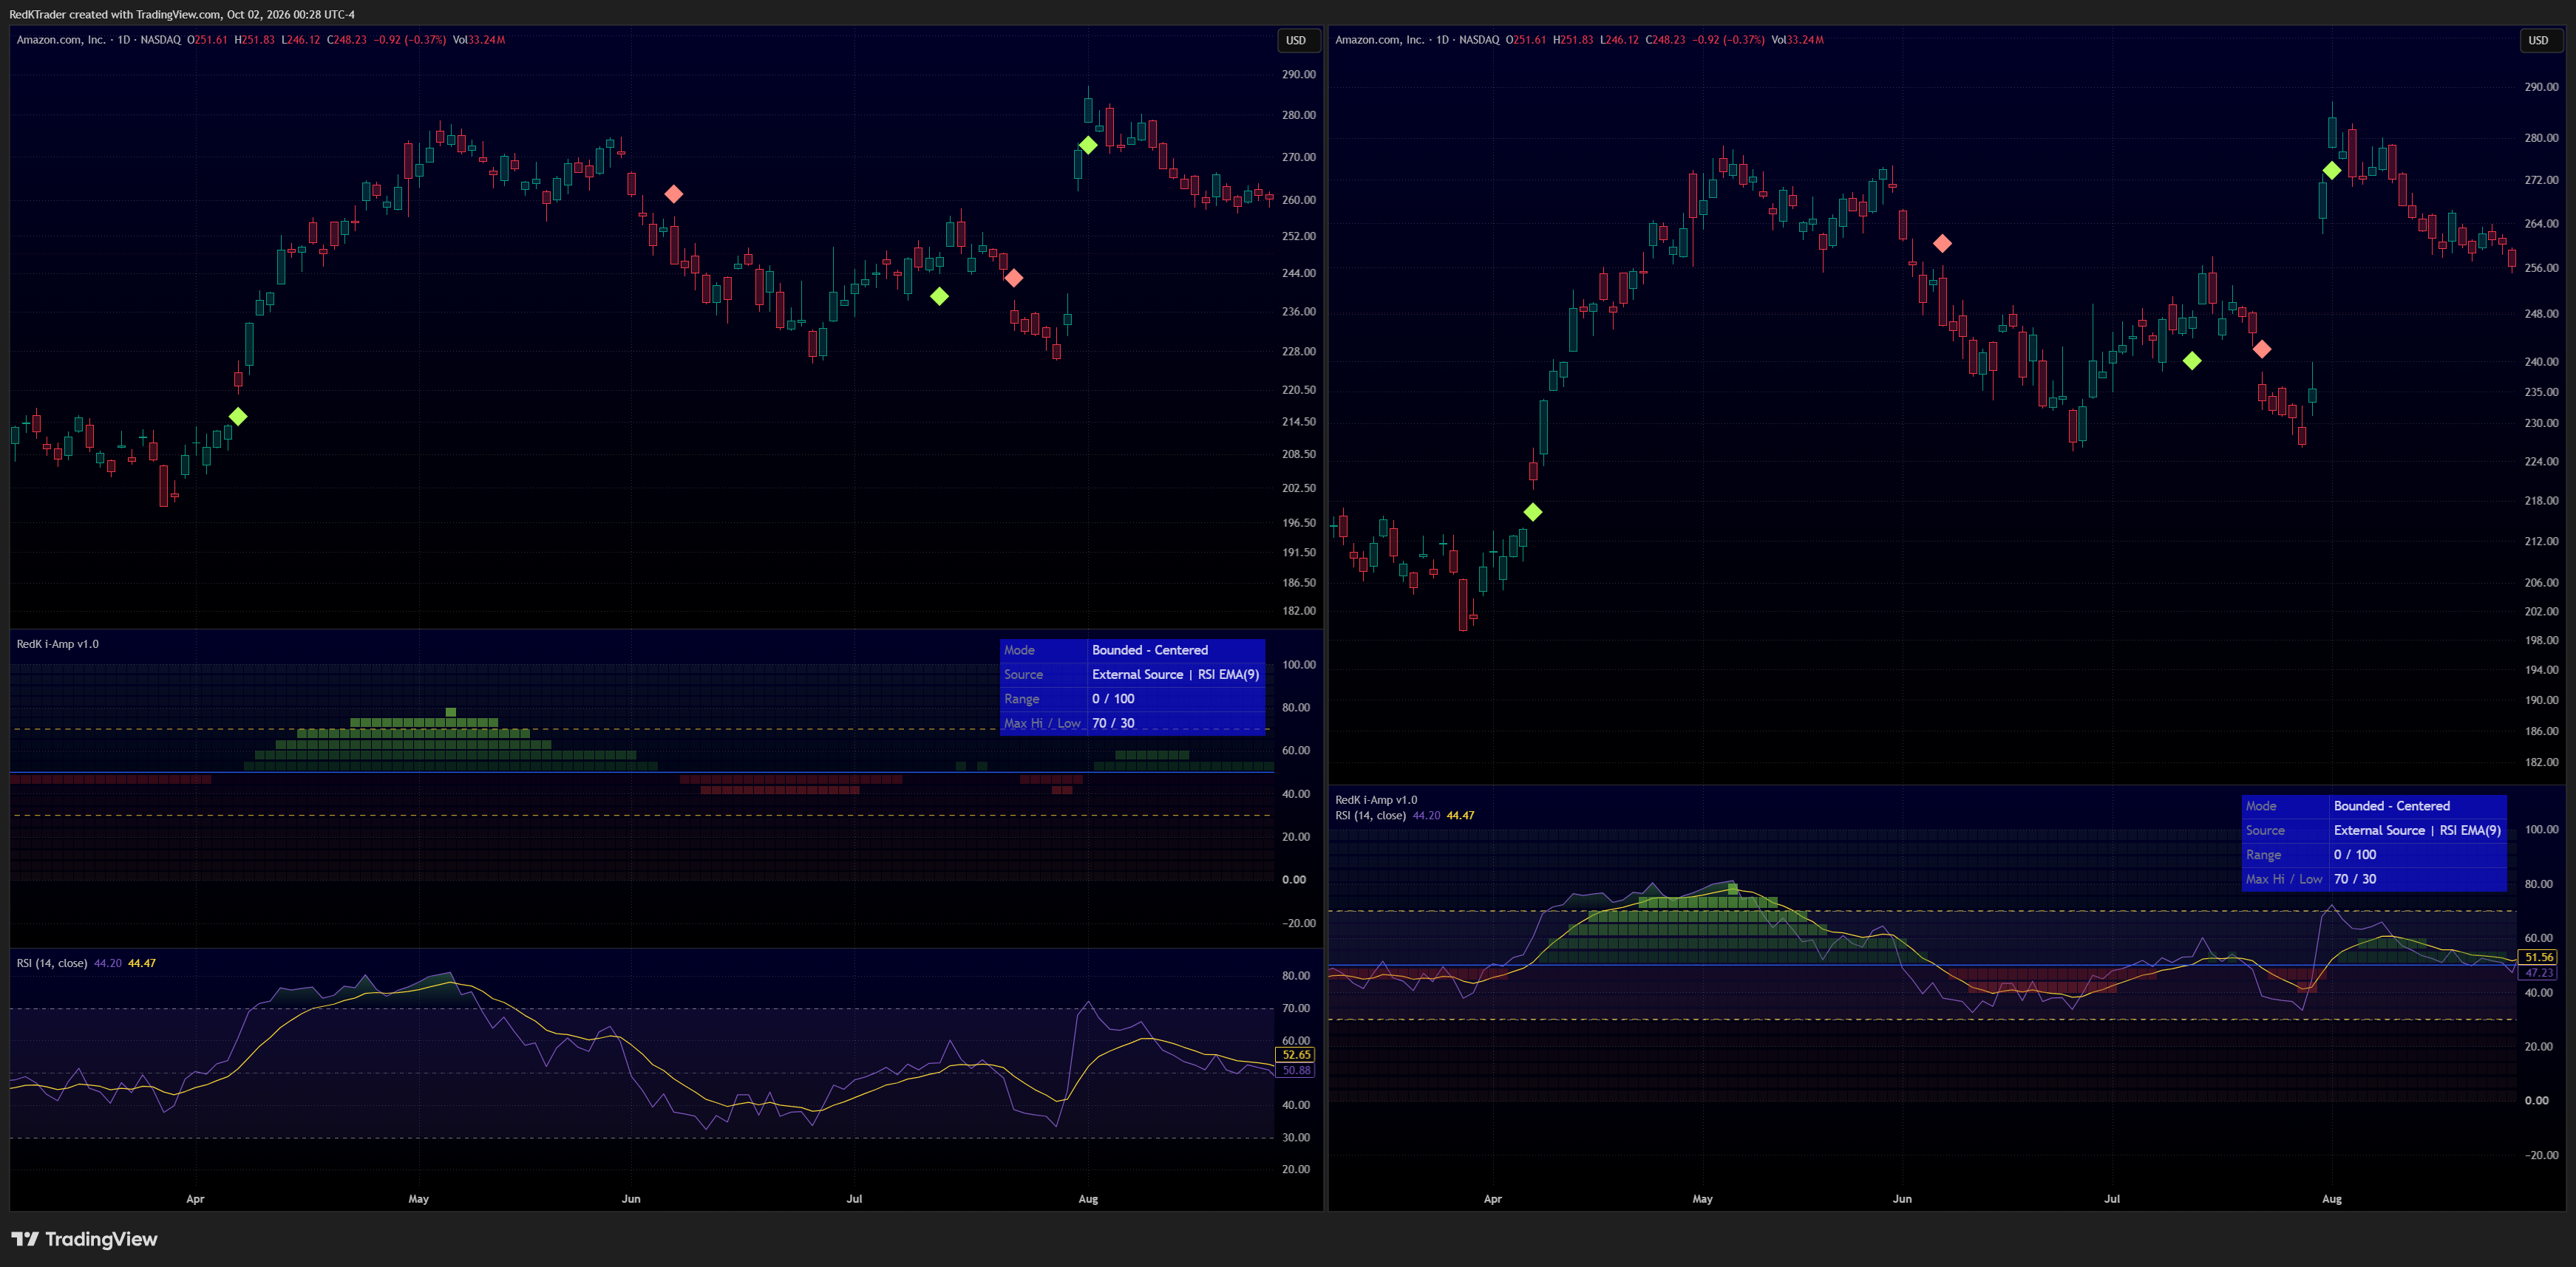The width and height of the screenshot is (2576, 1267).
Task: Click the RedK i-Amp v1.0 legend in left chart
Action: pos(57,643)
